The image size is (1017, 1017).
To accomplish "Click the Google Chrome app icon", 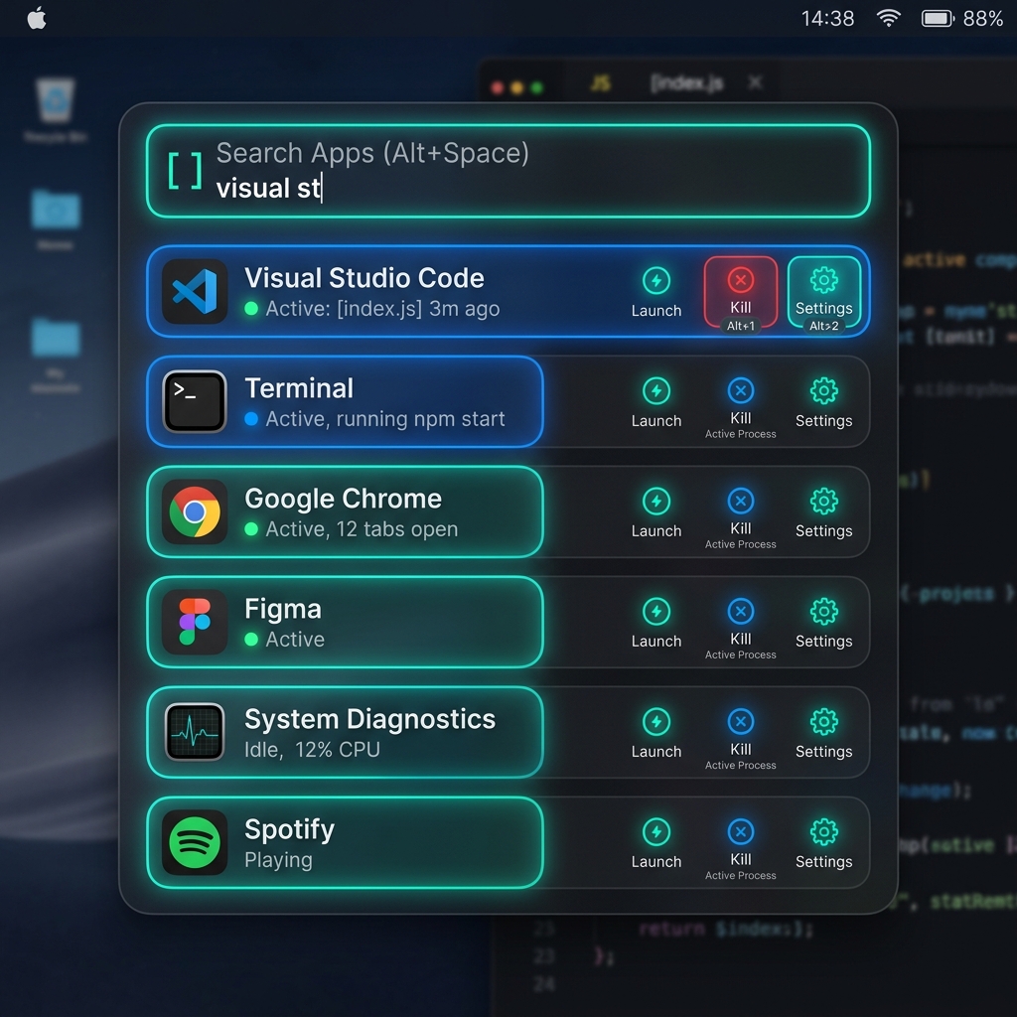I will click(x=195, y=511).
